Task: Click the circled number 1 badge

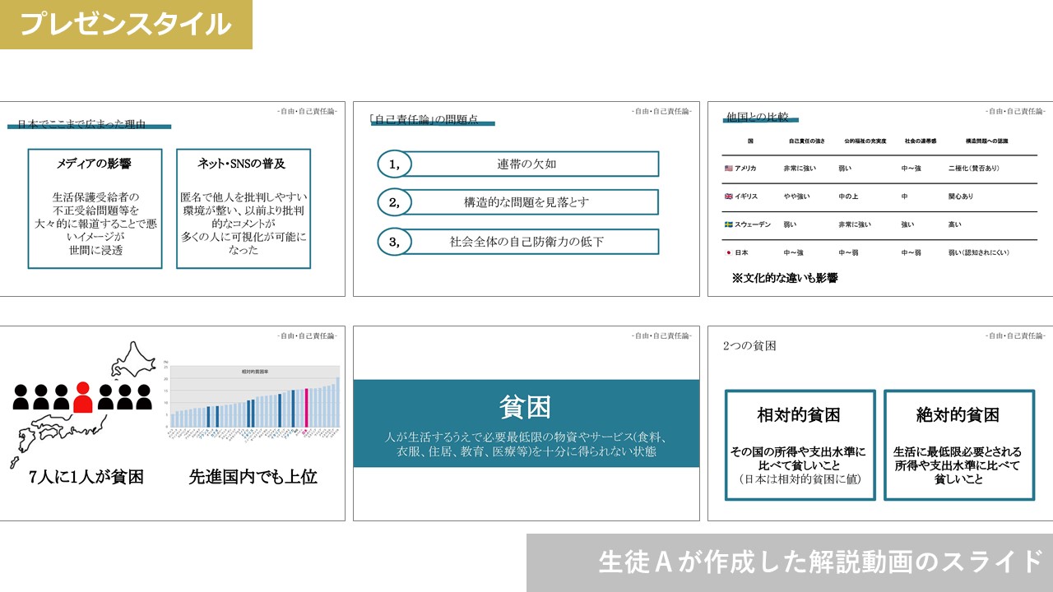Action: [394, 164]
